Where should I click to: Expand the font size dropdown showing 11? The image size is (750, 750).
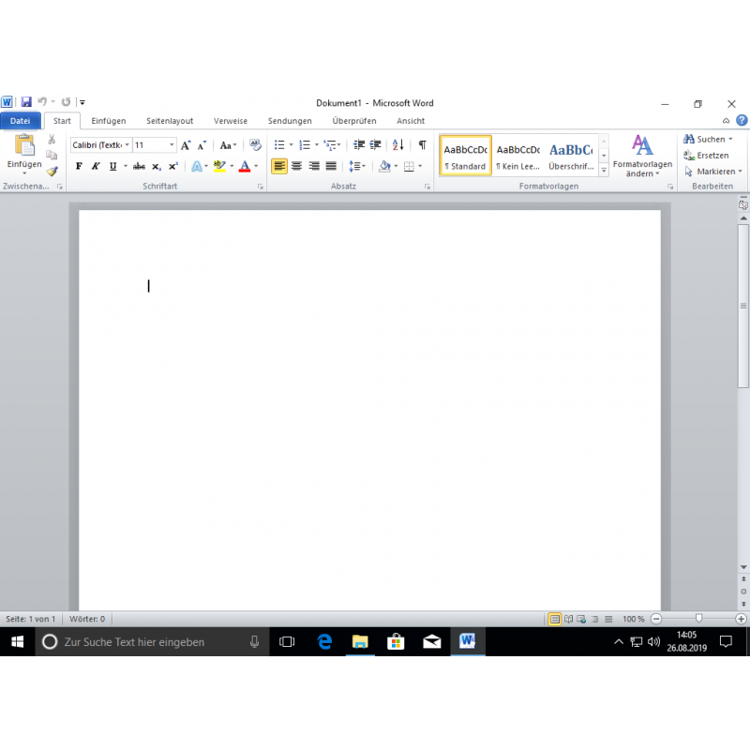[172, 145]
